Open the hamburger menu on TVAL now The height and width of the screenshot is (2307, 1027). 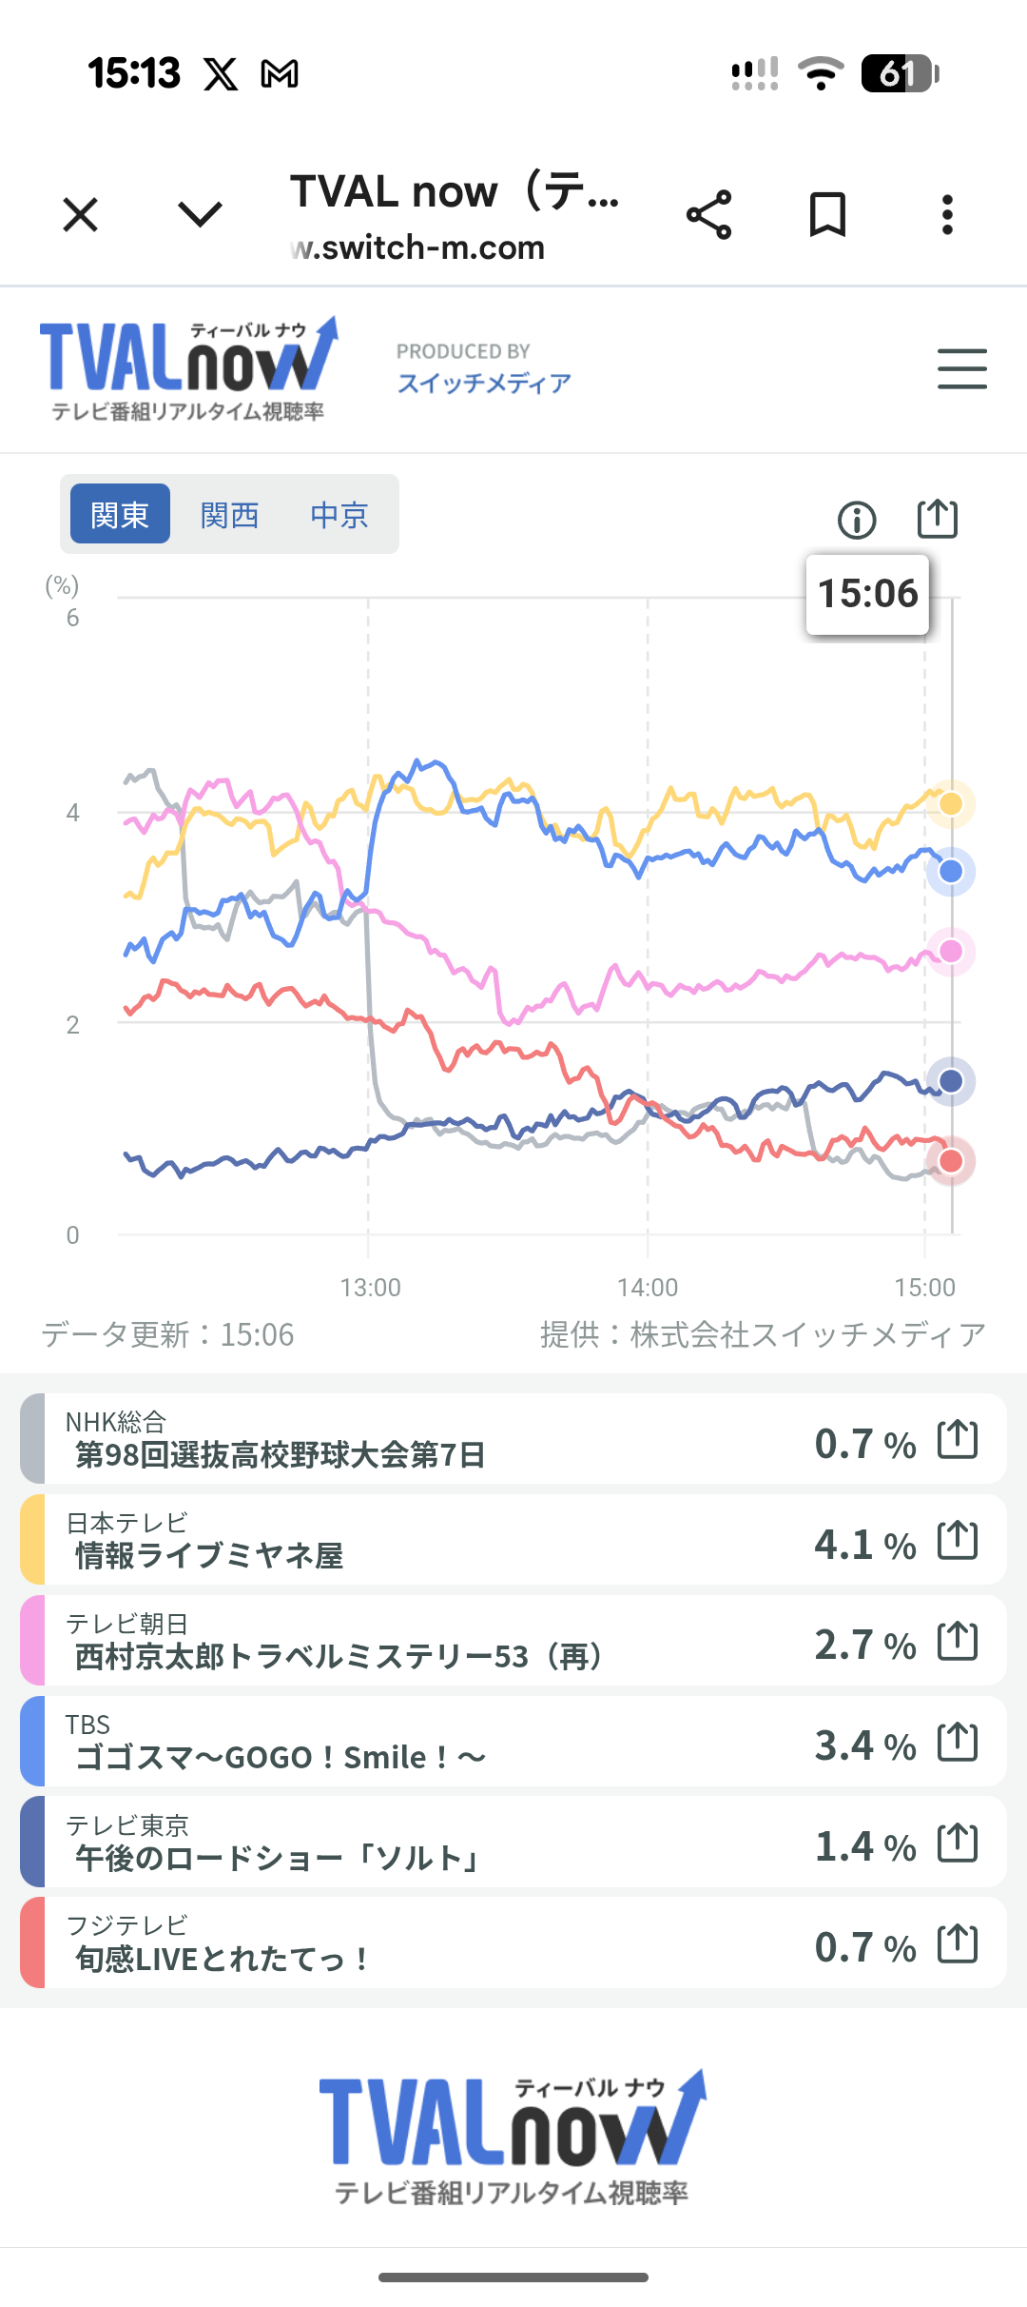point(961,369)
